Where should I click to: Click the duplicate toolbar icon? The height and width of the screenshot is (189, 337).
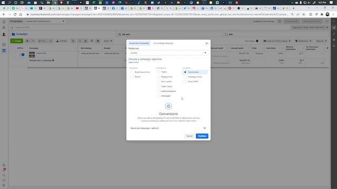coord(27,41)
